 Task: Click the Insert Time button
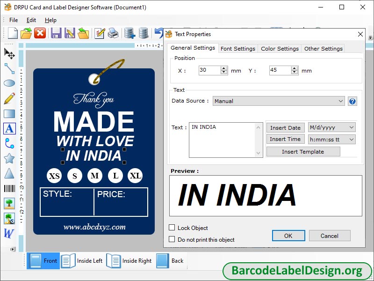[x=285, y=139]
